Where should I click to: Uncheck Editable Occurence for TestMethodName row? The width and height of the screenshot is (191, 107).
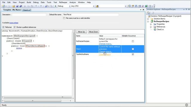pos(133,54)
